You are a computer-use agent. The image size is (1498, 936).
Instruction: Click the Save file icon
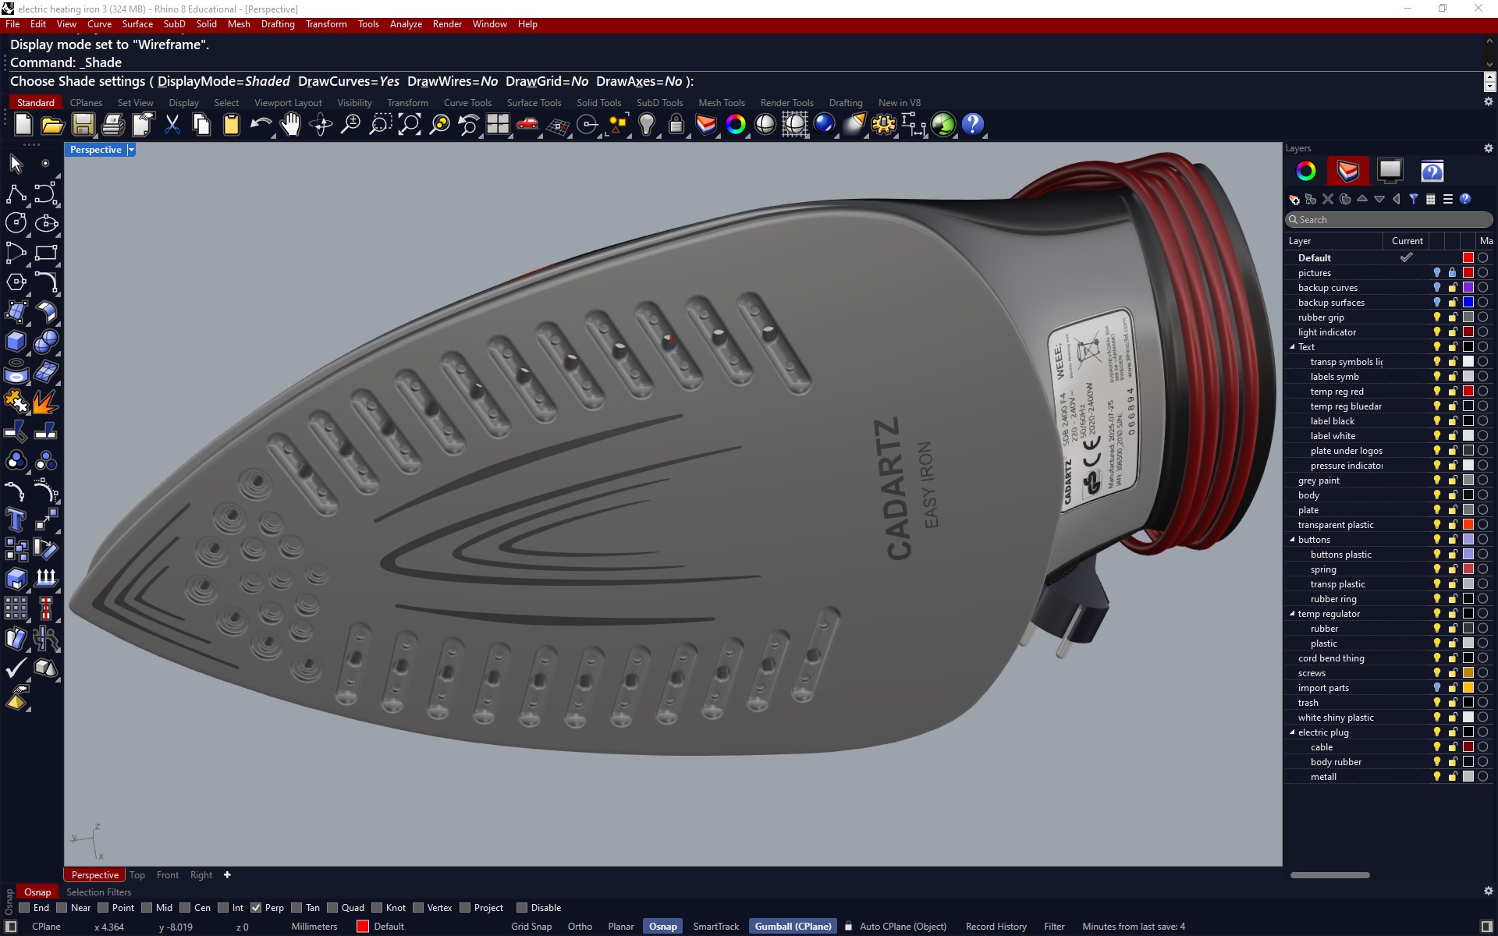point(83,124)
